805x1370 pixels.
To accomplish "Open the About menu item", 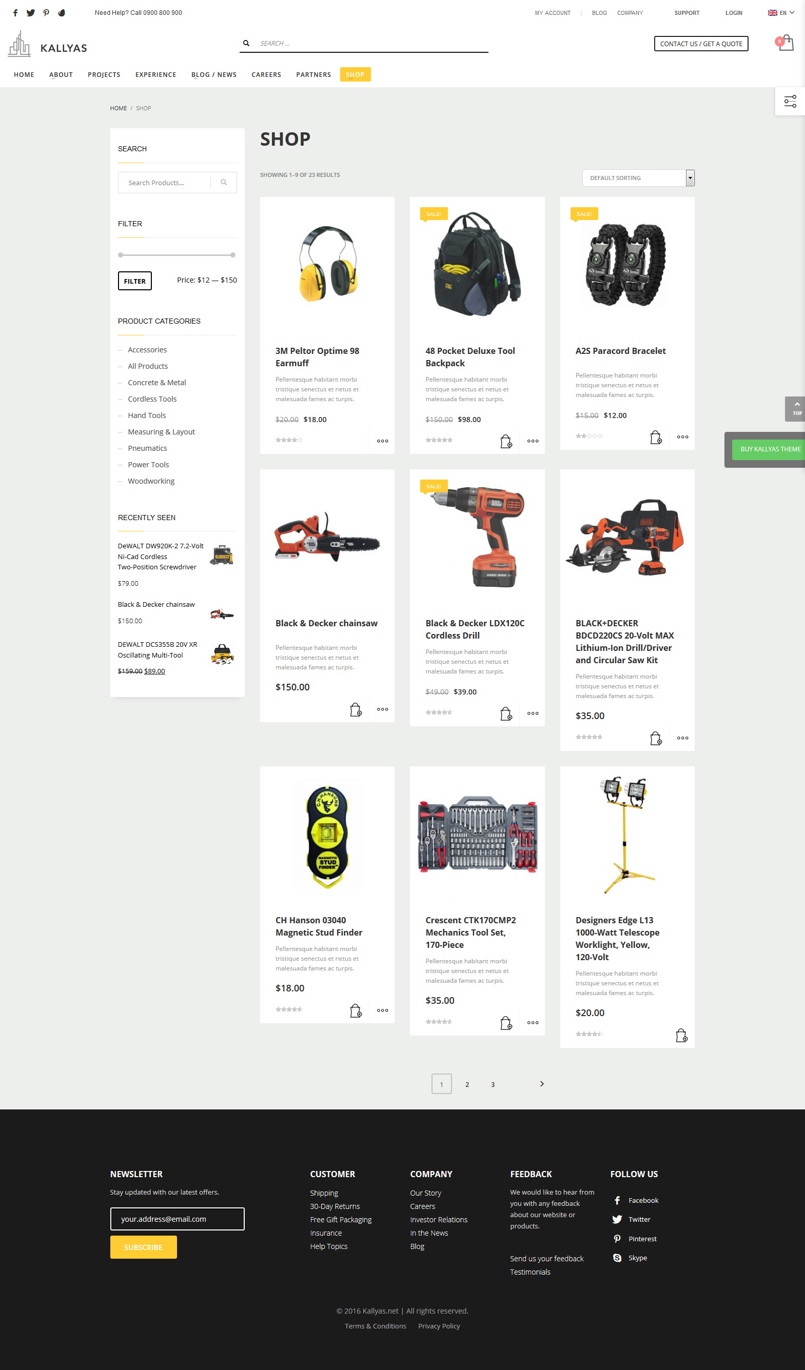I will (x=61, y=75).
